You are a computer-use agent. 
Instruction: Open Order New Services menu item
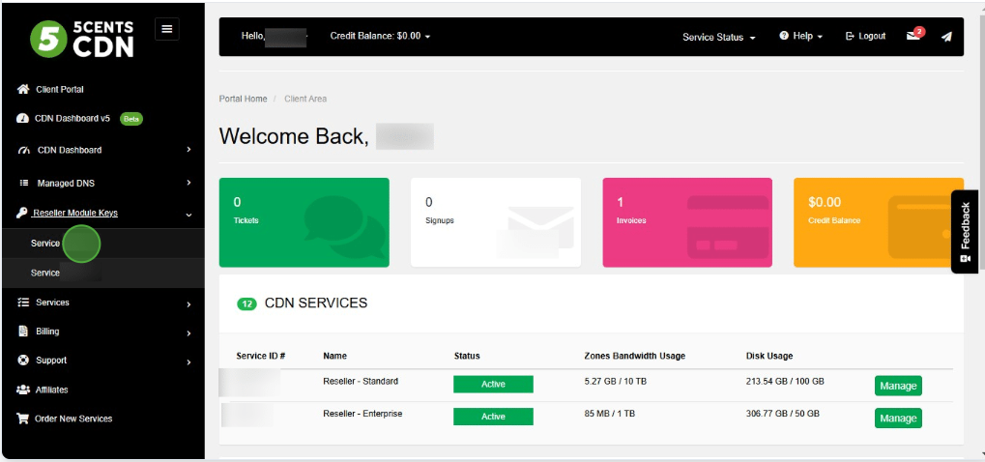[x=73, y=419]
